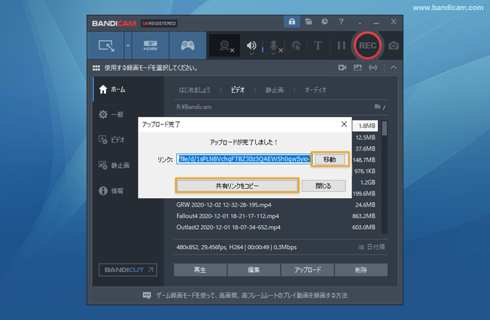Image resolution: width=490 pixels, height=320 pixels.
Task: Click 再生 play button
Action: point(200,270)
